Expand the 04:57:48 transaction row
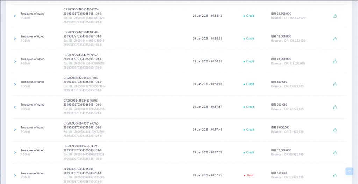Viewport: 358px width, 184px height. pyautogui.click(x=15, y=130)
